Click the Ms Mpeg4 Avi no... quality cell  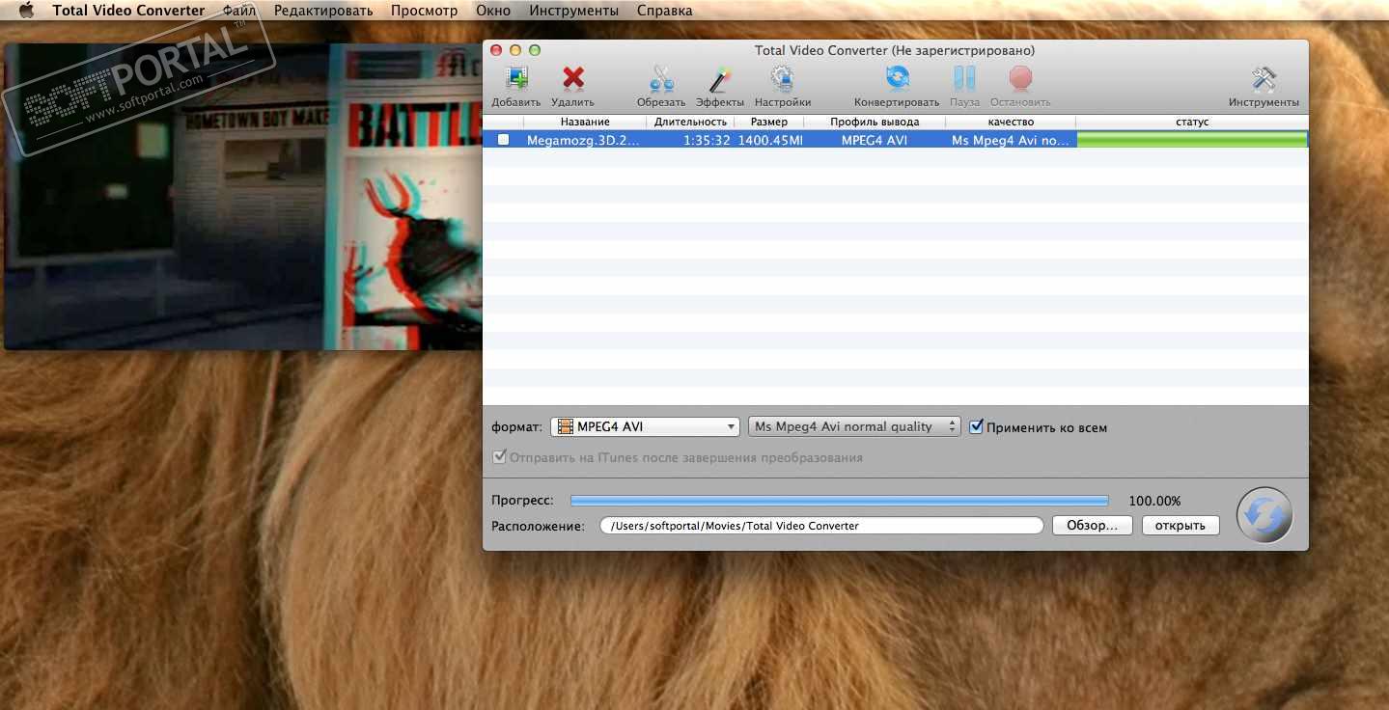(x=1011, y=140)
